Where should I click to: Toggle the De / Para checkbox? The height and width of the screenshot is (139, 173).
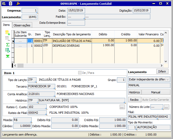[80, 73]
